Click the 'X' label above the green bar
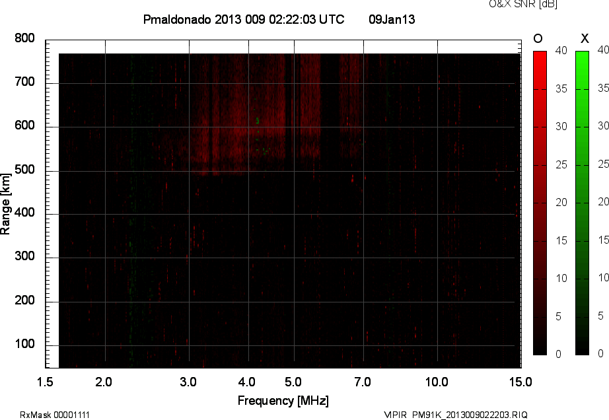This screenshot has width=609, height=420. pos(584,38)
